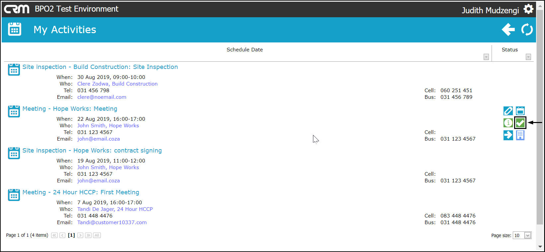The height and width of the screenshot is (252, 545).
Task: Email john@email.coza under 22 Aug meeting
Action: click(99, 139)
